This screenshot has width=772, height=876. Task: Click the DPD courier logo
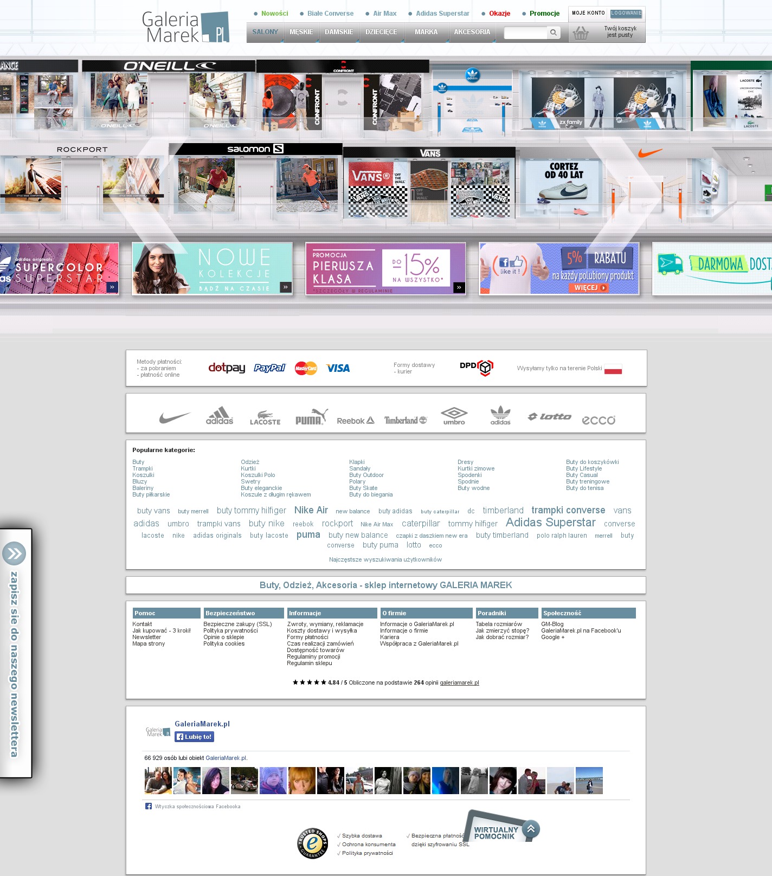[476, 368]
